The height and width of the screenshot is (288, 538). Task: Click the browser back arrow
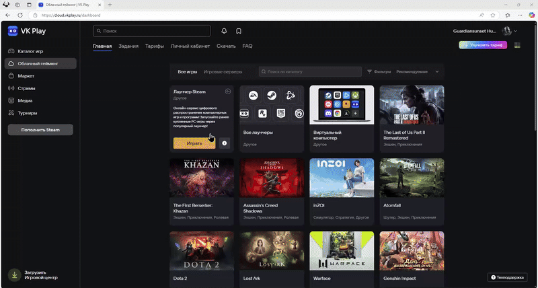(8, 15)
